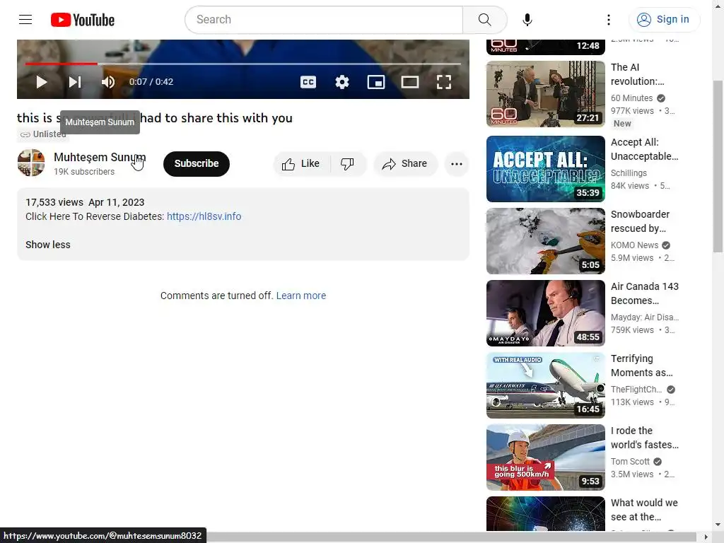Image resolution: width=724 pixels, height=543 pixels.
Task: Click 'Terrifying Moments as...' title text
Action: (642, 366)
